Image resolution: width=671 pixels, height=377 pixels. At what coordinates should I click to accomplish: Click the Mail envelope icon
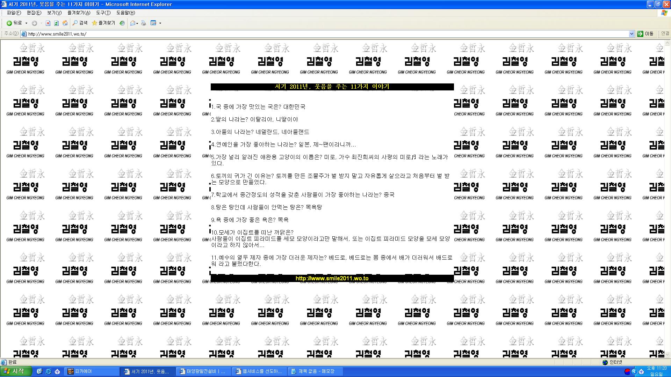pyautogui.click(x=132, y=23)
